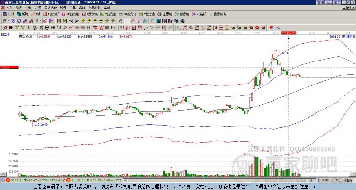Click the 行情 quotes toolbar button
The height and width of the screenshot is (190, 356).
[8, 14]
